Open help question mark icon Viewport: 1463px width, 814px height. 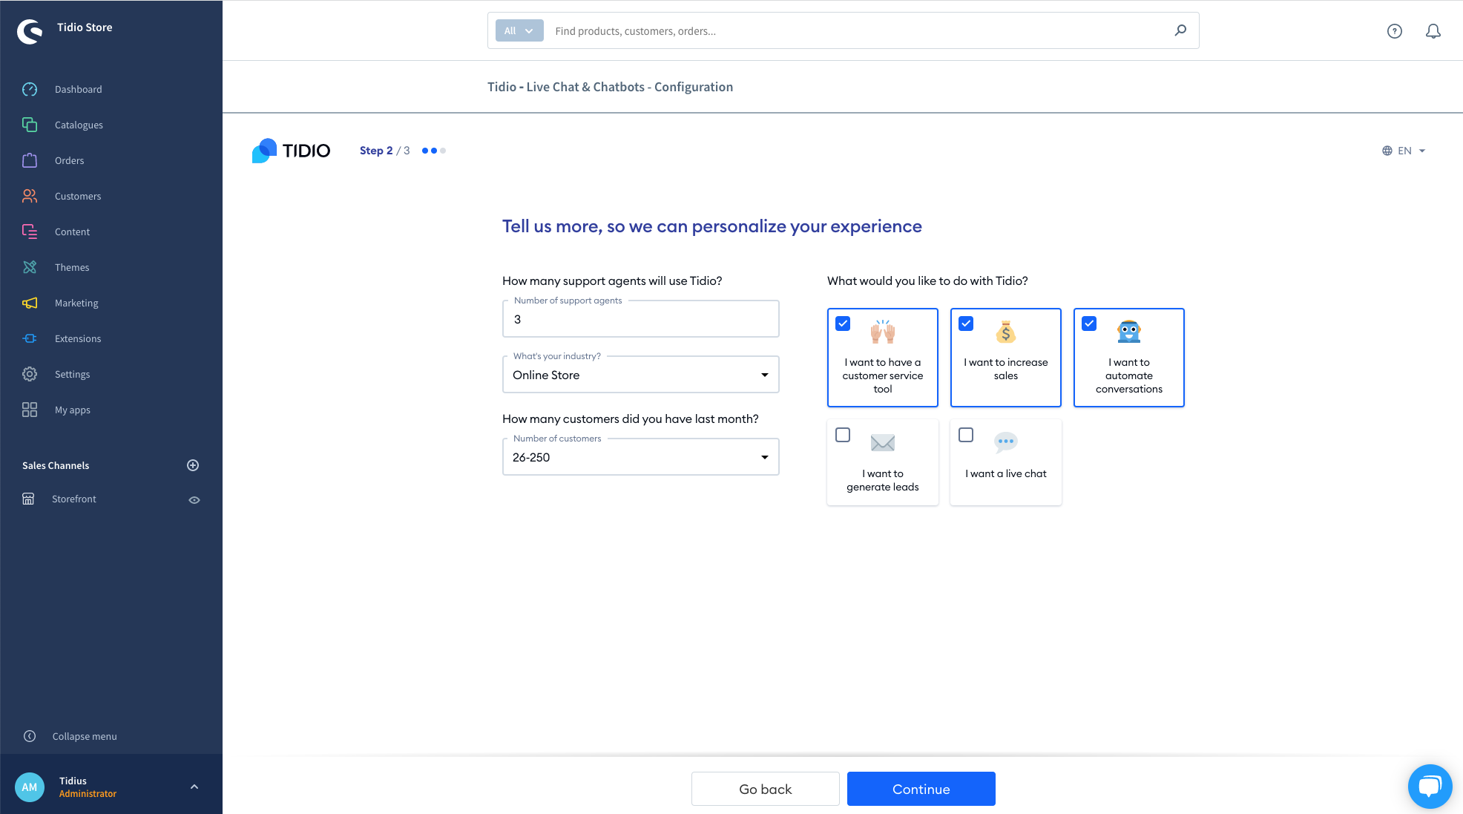pyautogui.click(x=1395, y=31)
